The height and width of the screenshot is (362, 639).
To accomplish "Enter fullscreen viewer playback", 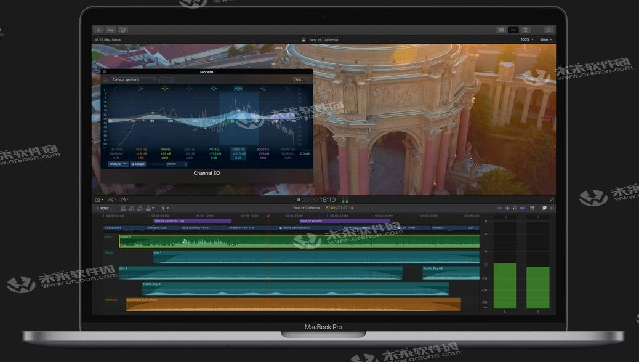I will [x=552, y=199].
